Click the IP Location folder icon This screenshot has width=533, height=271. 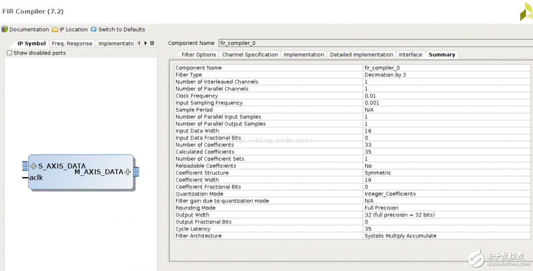pyautogui.click(x=55, y=29)
